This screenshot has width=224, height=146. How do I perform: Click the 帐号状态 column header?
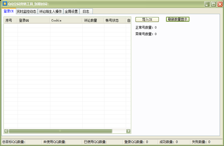coord(114,20)
